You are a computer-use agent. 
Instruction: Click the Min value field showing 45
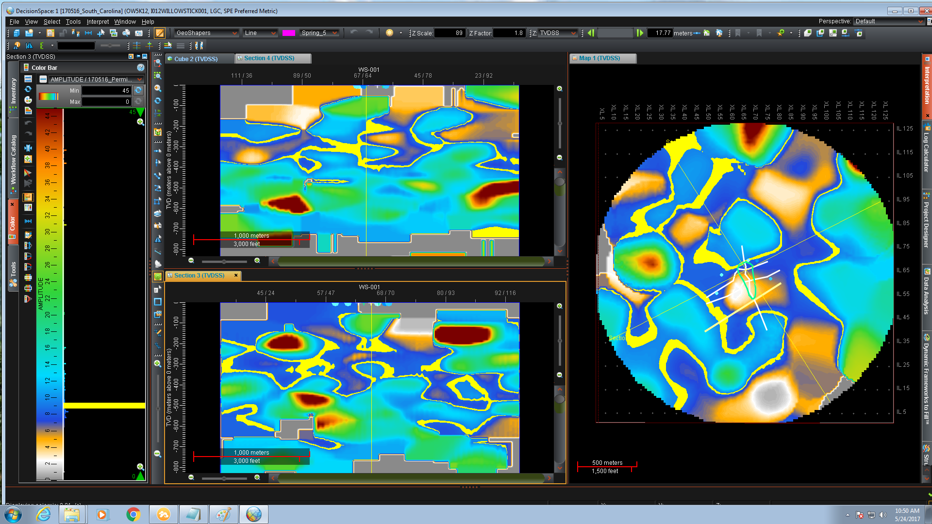[x=106, y=91]
